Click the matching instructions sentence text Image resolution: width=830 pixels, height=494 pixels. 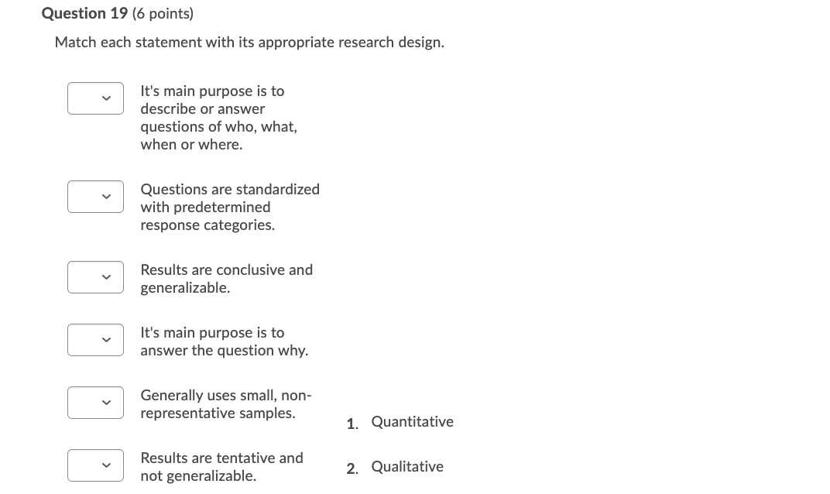click(x=249, y=42)
